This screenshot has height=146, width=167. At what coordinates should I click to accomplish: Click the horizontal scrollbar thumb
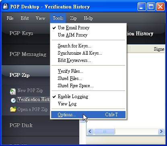pyautogui.click(x=104, y=131)
